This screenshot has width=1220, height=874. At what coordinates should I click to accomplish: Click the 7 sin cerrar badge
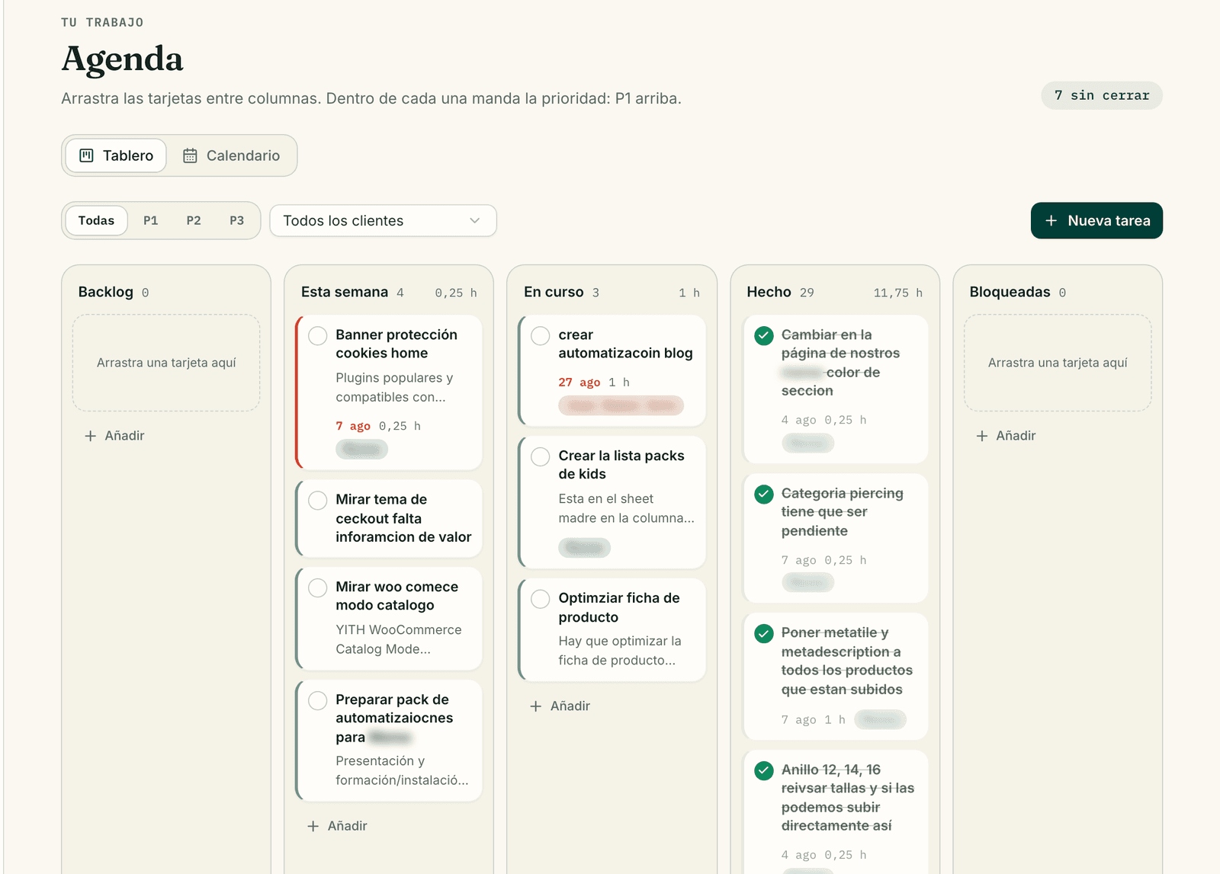(x=1102, y=95)
